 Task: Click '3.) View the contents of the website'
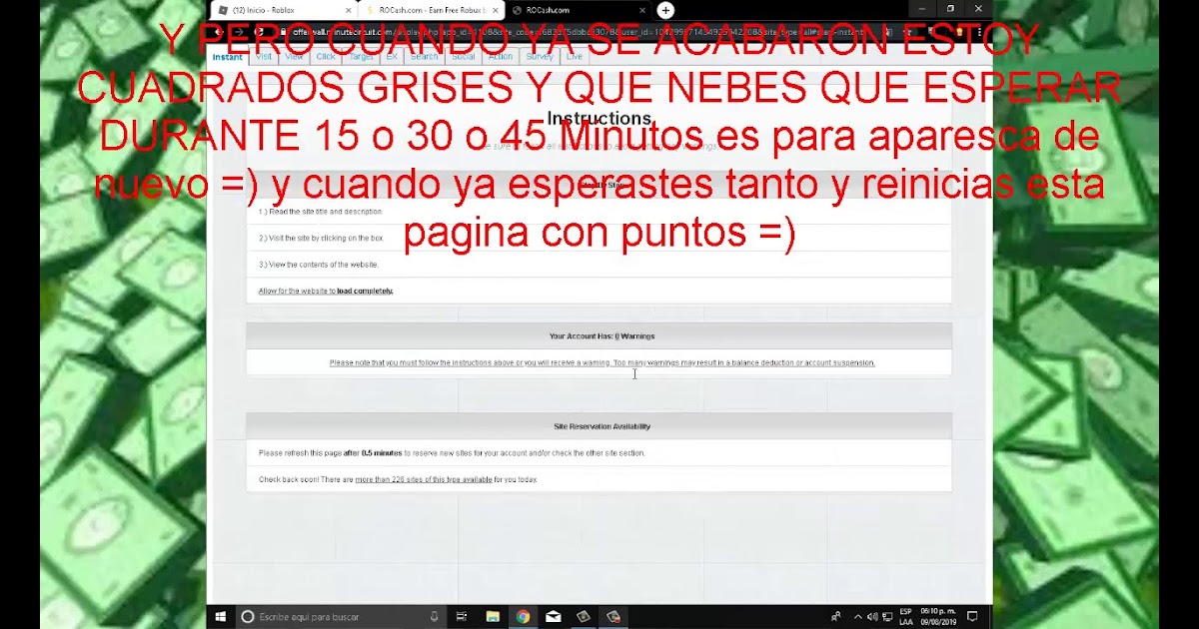(x=318, y=265)
